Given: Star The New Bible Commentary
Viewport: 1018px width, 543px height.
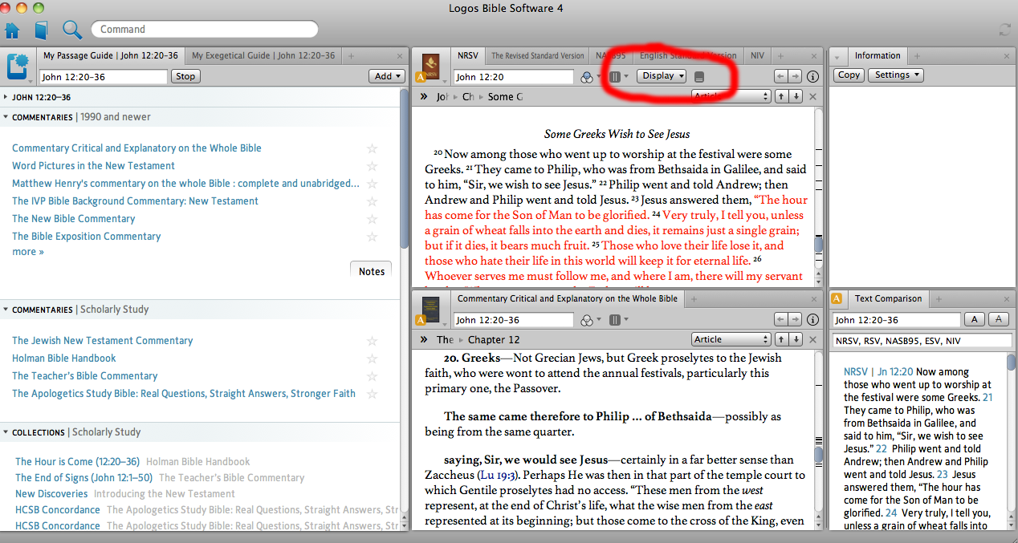Looking at the screenshot, I should (372, 219).
